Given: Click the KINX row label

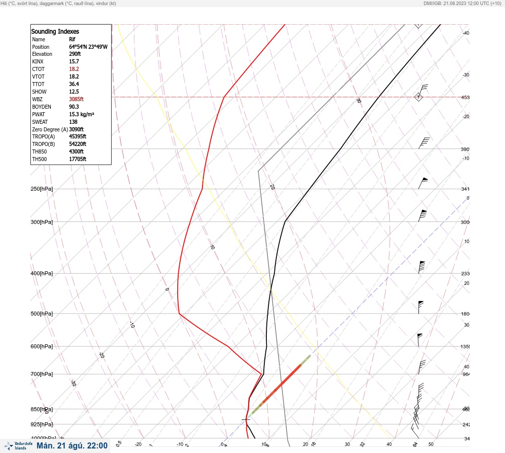Looking at the screenshot, I should pos(38,61).
